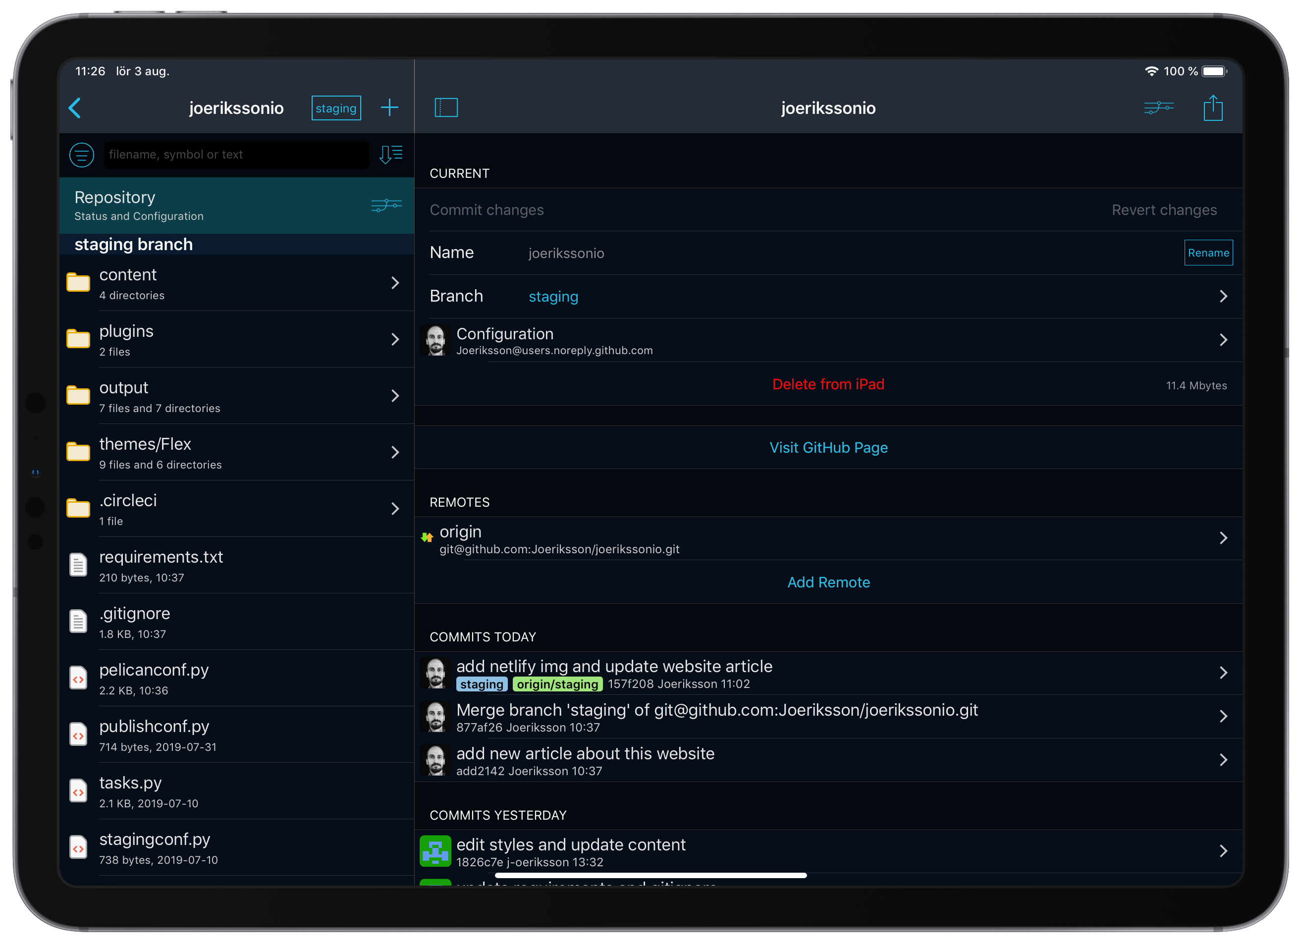Select Repository Status and Configuration item

(x=218, y=205)
